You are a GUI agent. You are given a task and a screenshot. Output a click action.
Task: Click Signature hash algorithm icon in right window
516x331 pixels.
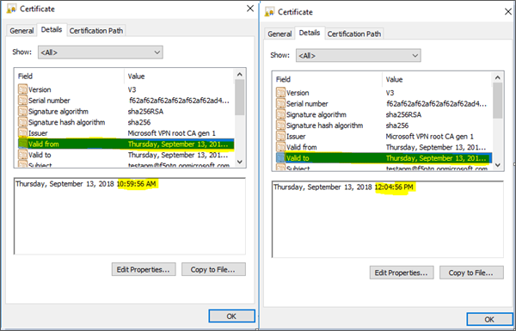[280, 126]
